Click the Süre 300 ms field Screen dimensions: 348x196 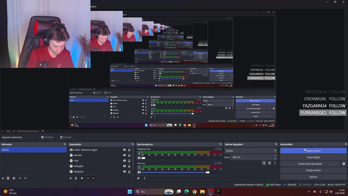[251, 157]
